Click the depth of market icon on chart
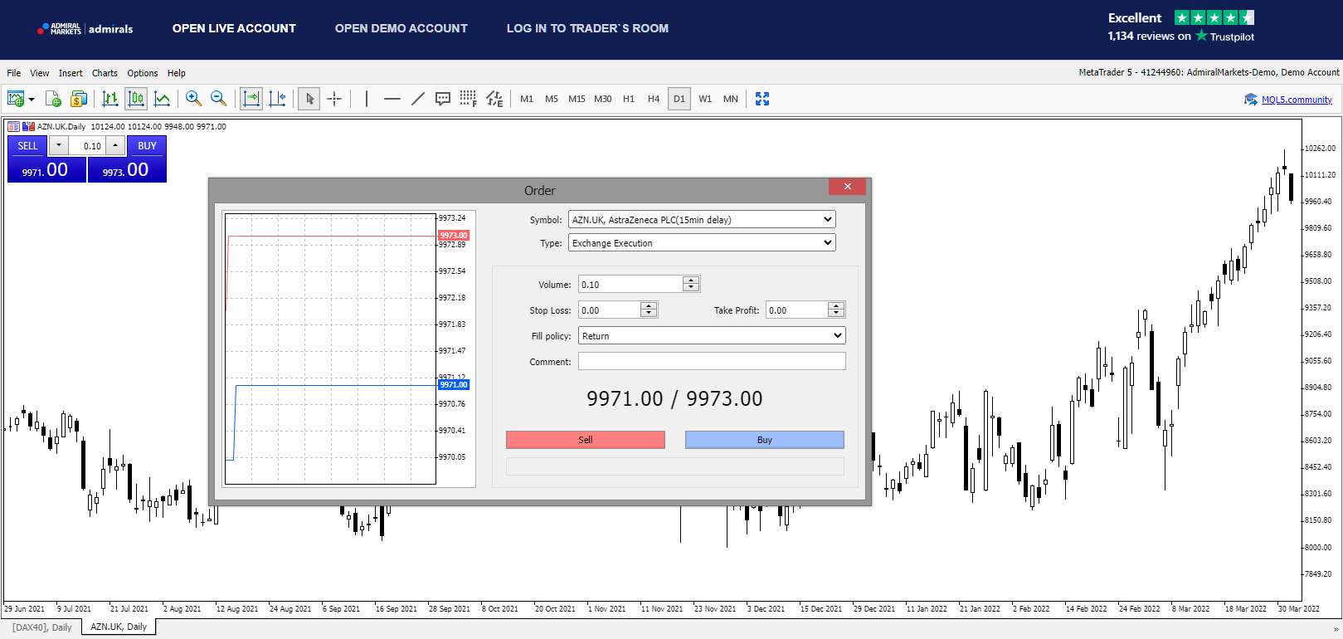The height and width of the screenshot is (639, 1343). click(x=13, y=127)
